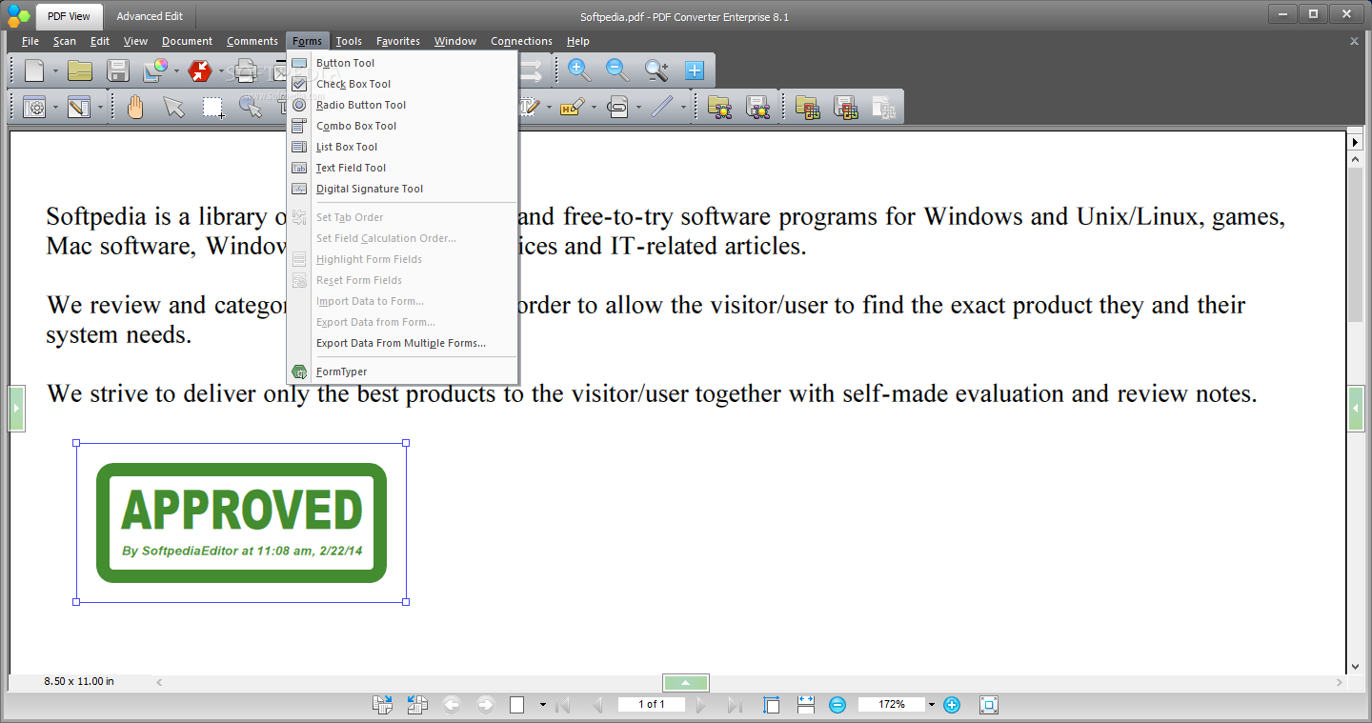Open the File menu
The width and height of the screenshot is (1372, 723).
[x=30, y=41]
